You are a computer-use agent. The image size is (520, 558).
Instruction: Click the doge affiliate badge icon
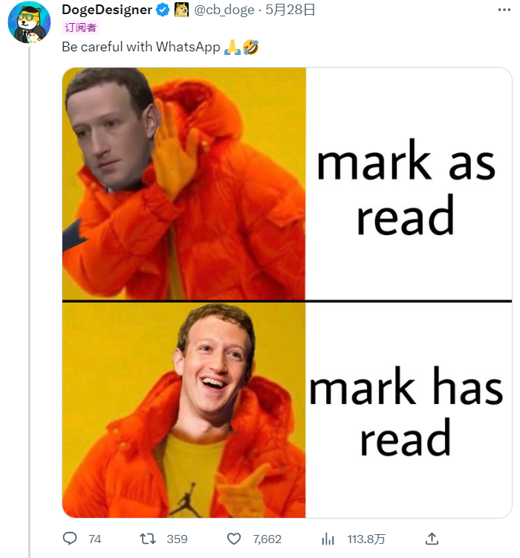tap(181, 10)
